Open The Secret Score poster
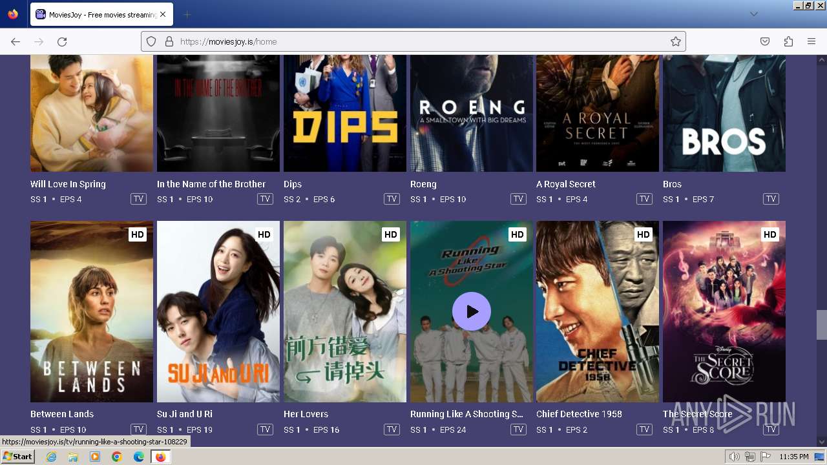Screen dimensions: 827x465 (x=724, y=311)
